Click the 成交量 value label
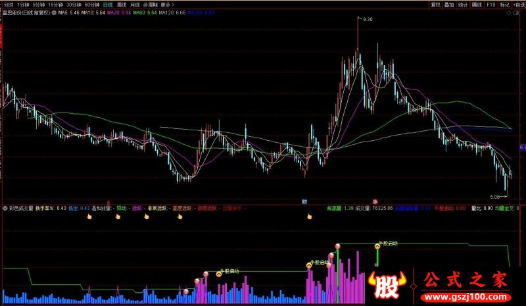 (x=374, y=208)
